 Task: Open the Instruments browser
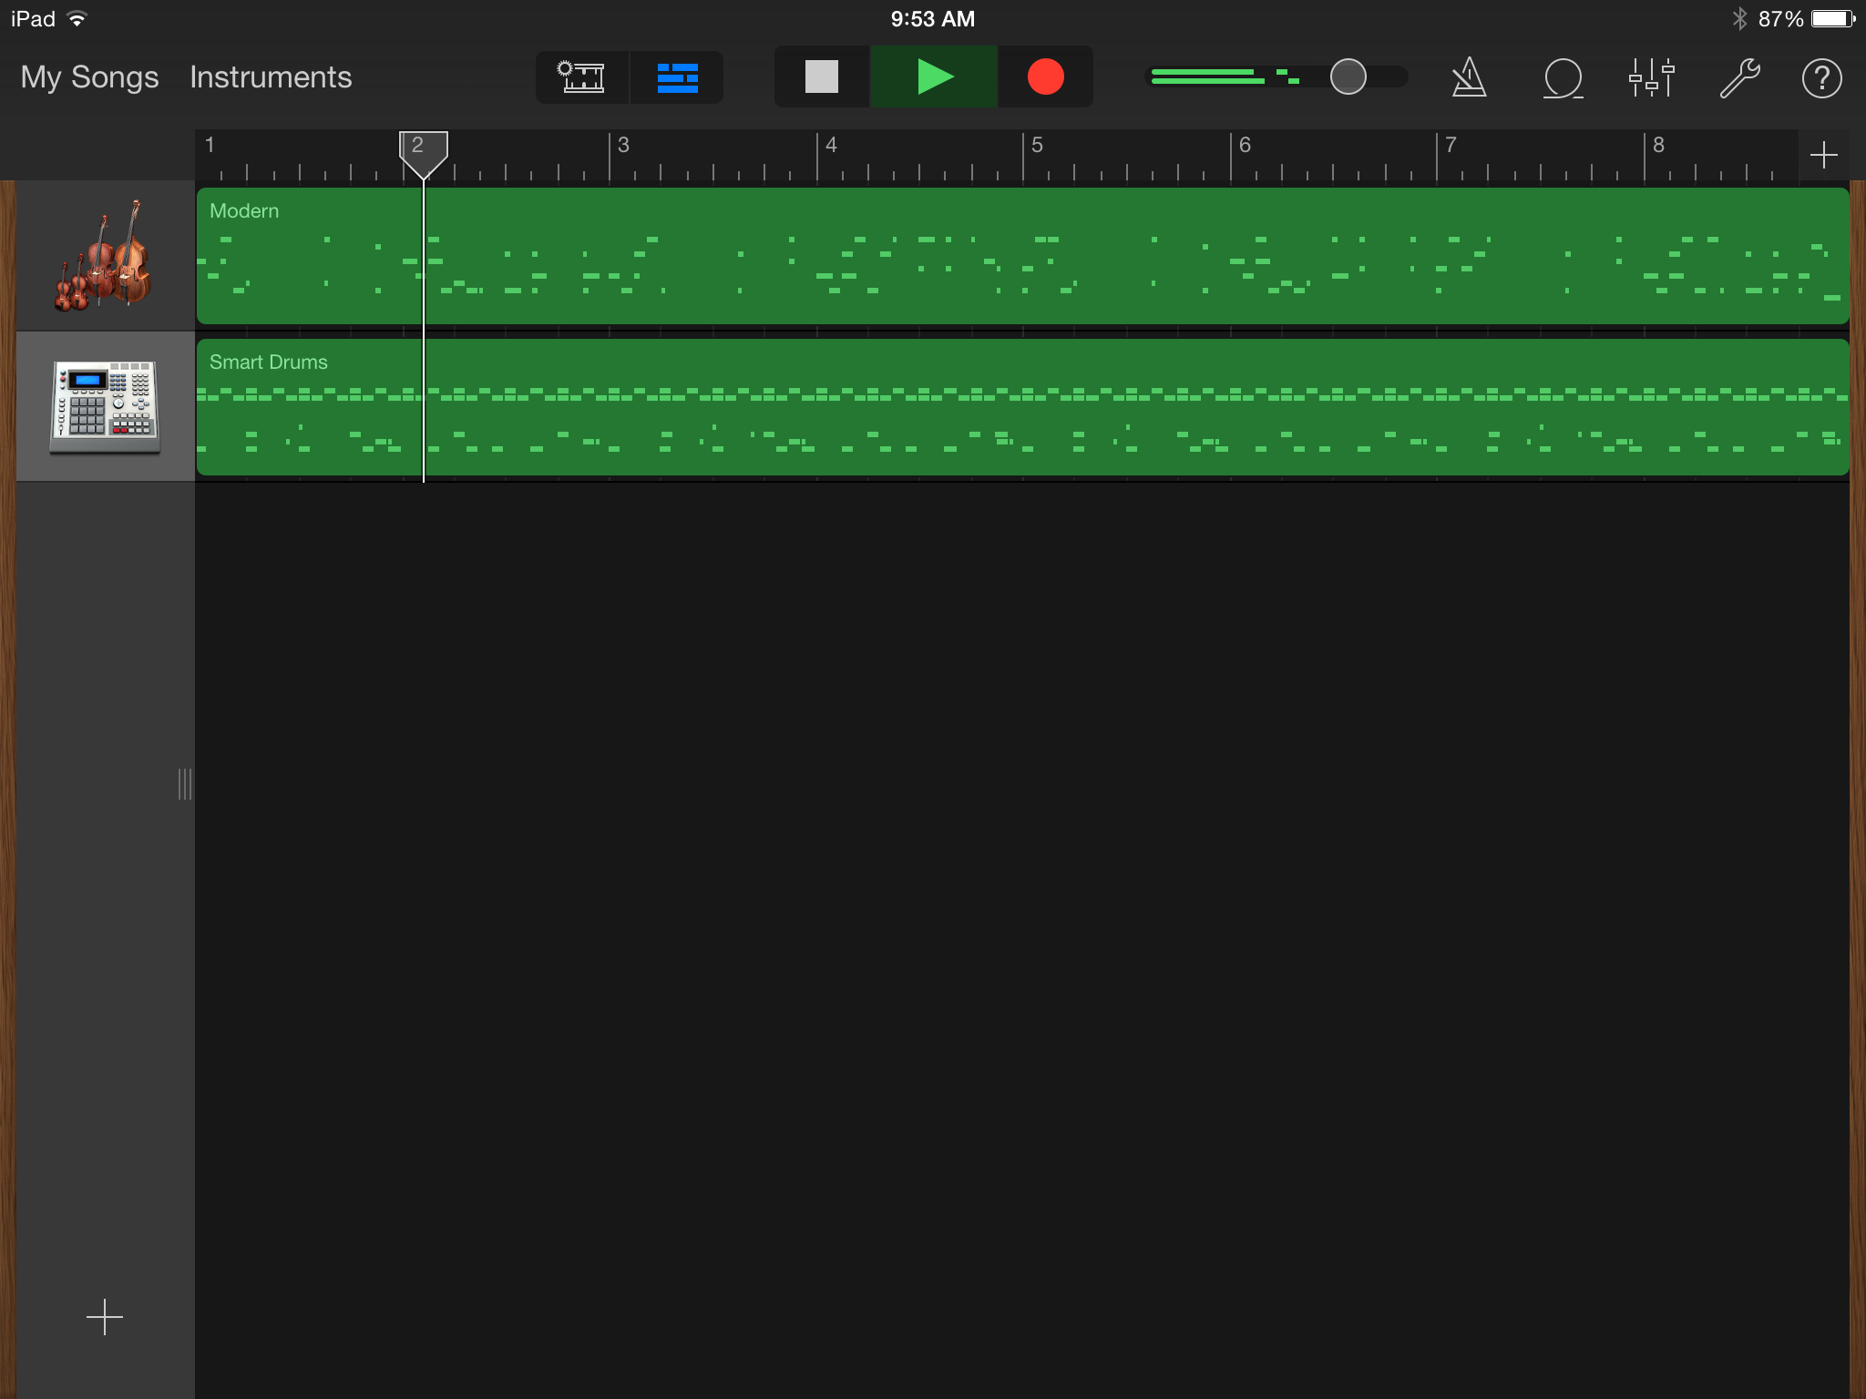[x=271, y=77]
